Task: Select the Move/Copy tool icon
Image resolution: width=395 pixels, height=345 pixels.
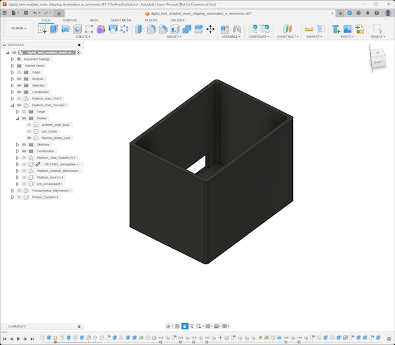Action: click(210, 29)
